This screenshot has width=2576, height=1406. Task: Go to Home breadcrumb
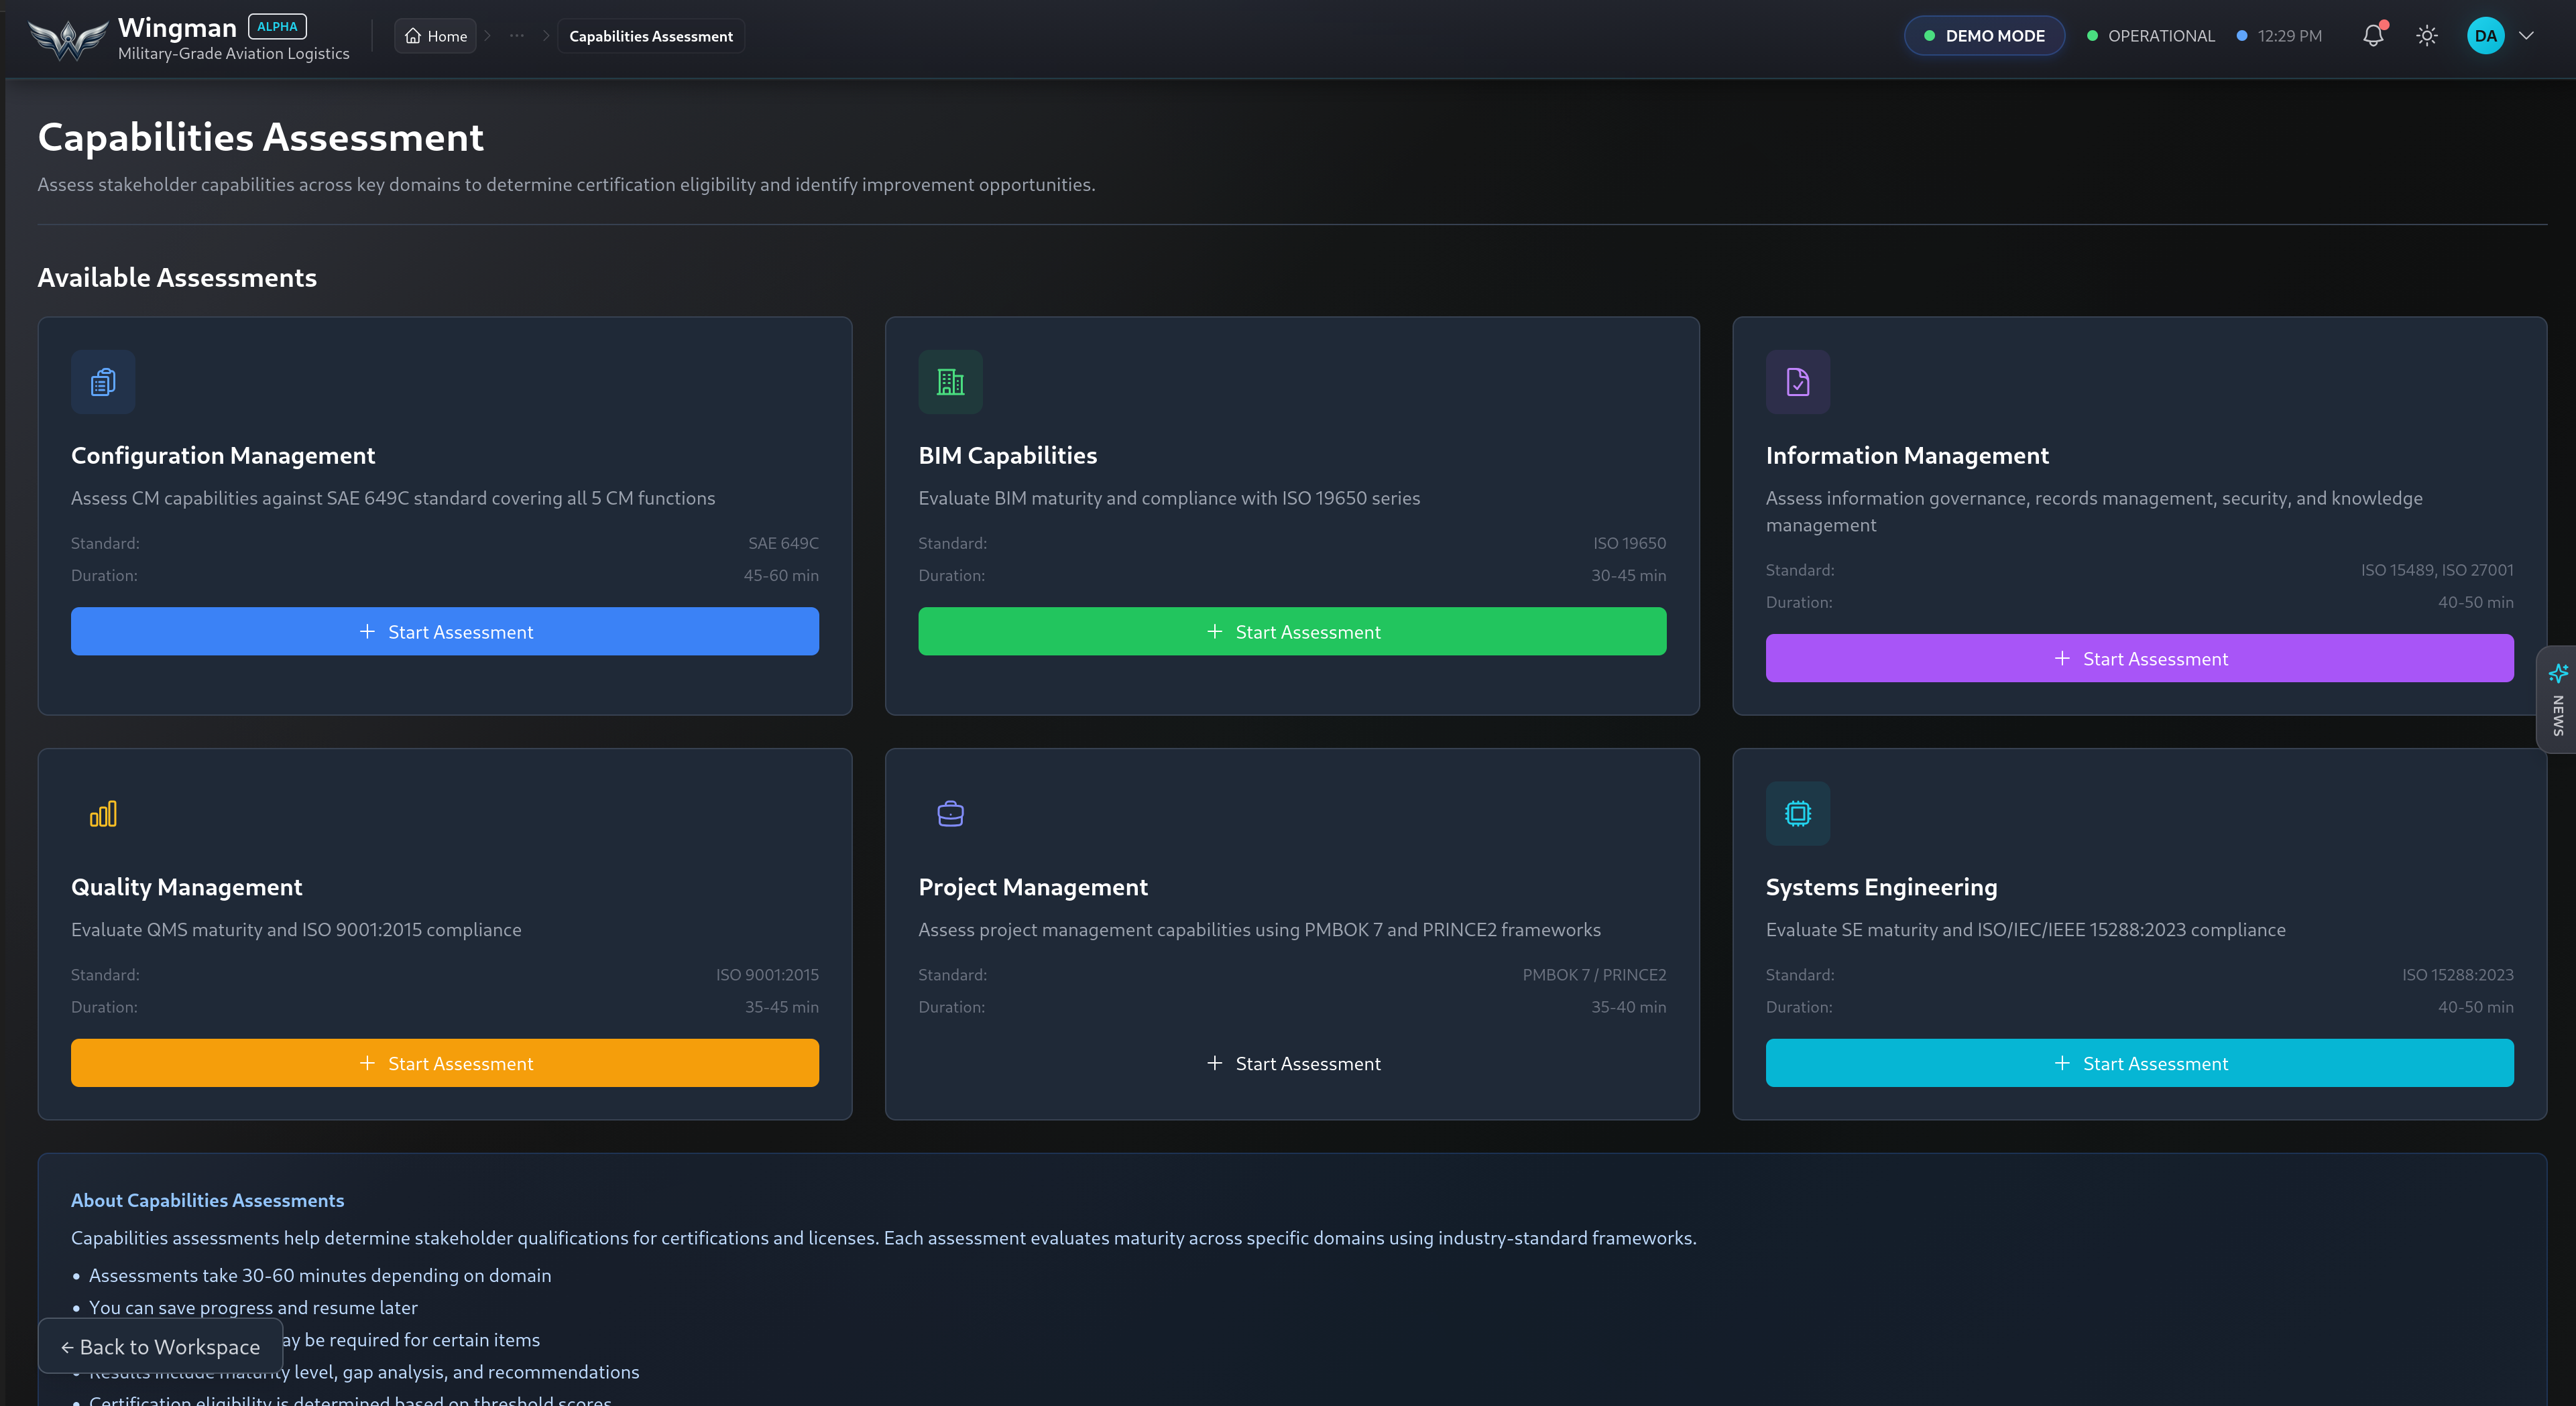(x=436, y=36)
